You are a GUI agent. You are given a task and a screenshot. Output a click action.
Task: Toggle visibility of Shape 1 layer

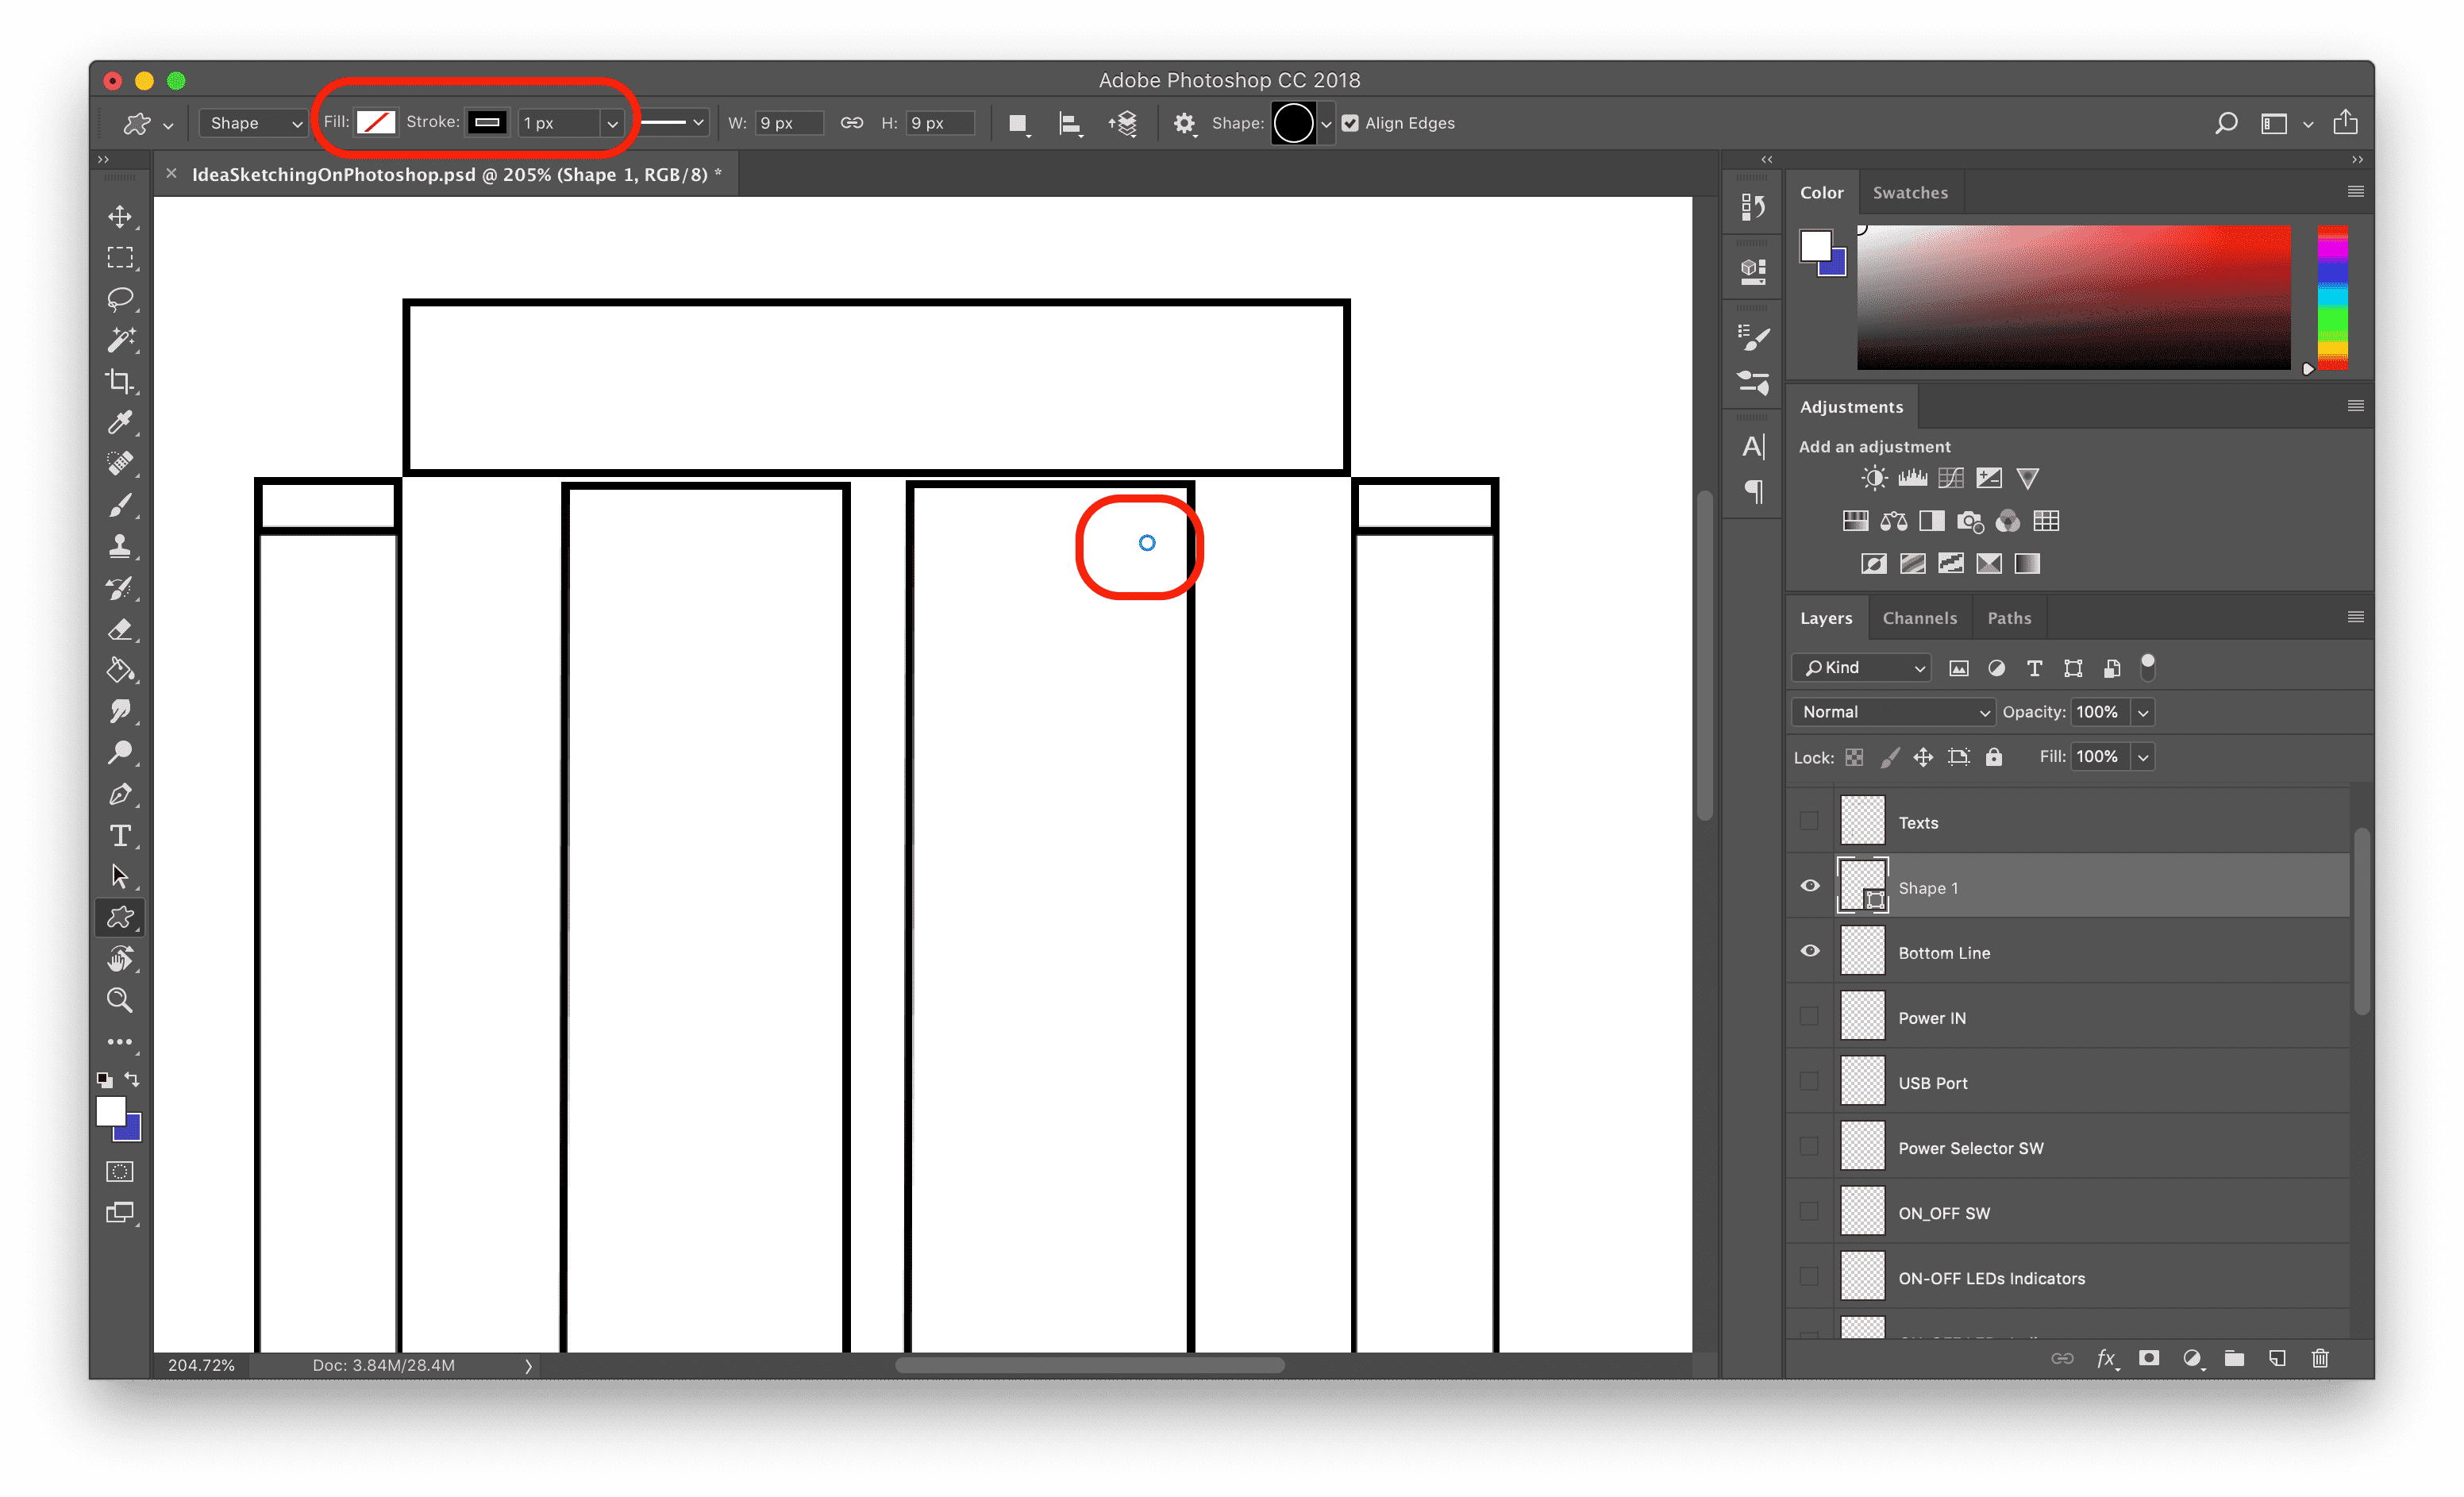click(1811, 887)
